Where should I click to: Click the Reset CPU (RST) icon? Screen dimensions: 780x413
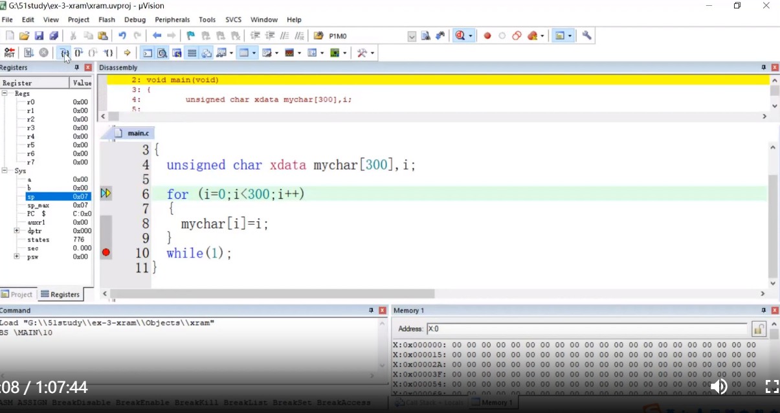9,53
